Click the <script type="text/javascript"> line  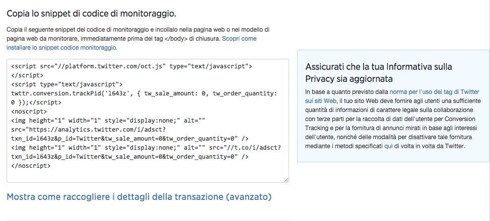(67, 84)
